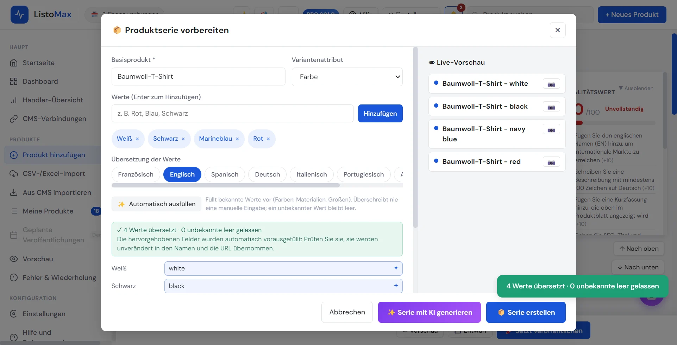Click camera icon for navy blue variant
The height and width of the screenshot is (345, 677).
(x=551, y=130)
